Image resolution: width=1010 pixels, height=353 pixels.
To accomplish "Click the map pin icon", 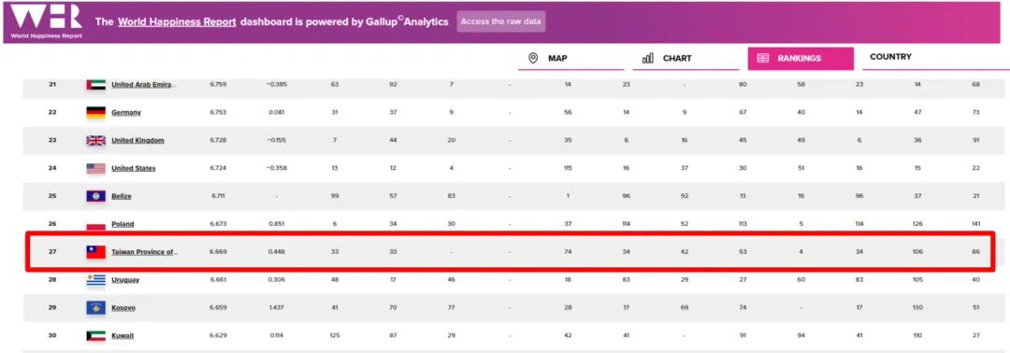I will 533,58.
